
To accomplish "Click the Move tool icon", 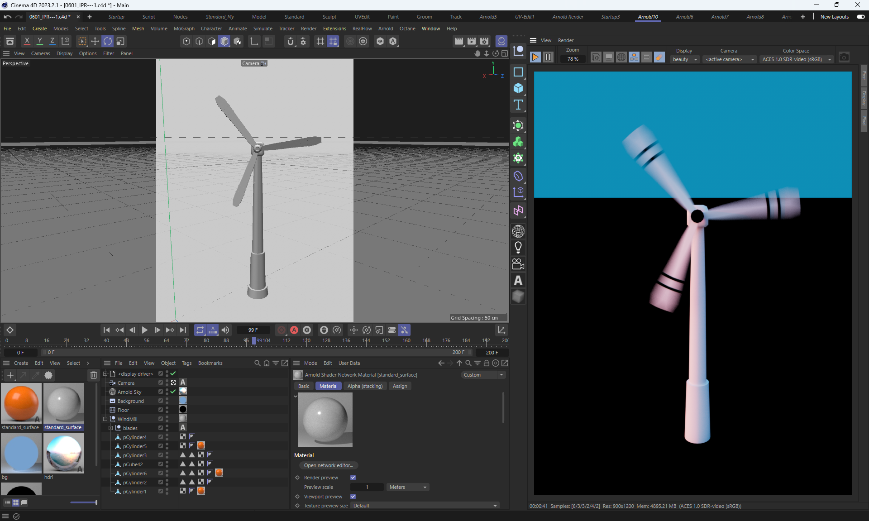I will (95, 41).
